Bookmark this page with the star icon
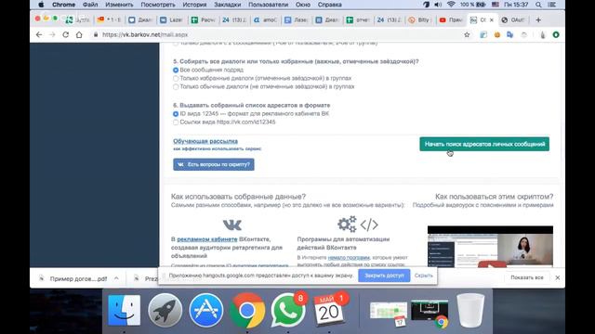This screenshot has height=334, width=595. tap(467, 34)
